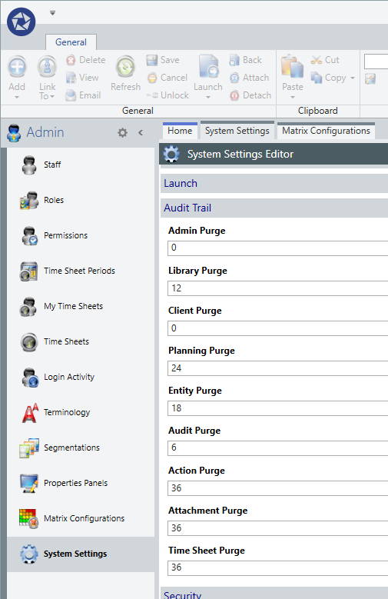
Task: Expand the Security section header
Action: (x=274, y=594)
